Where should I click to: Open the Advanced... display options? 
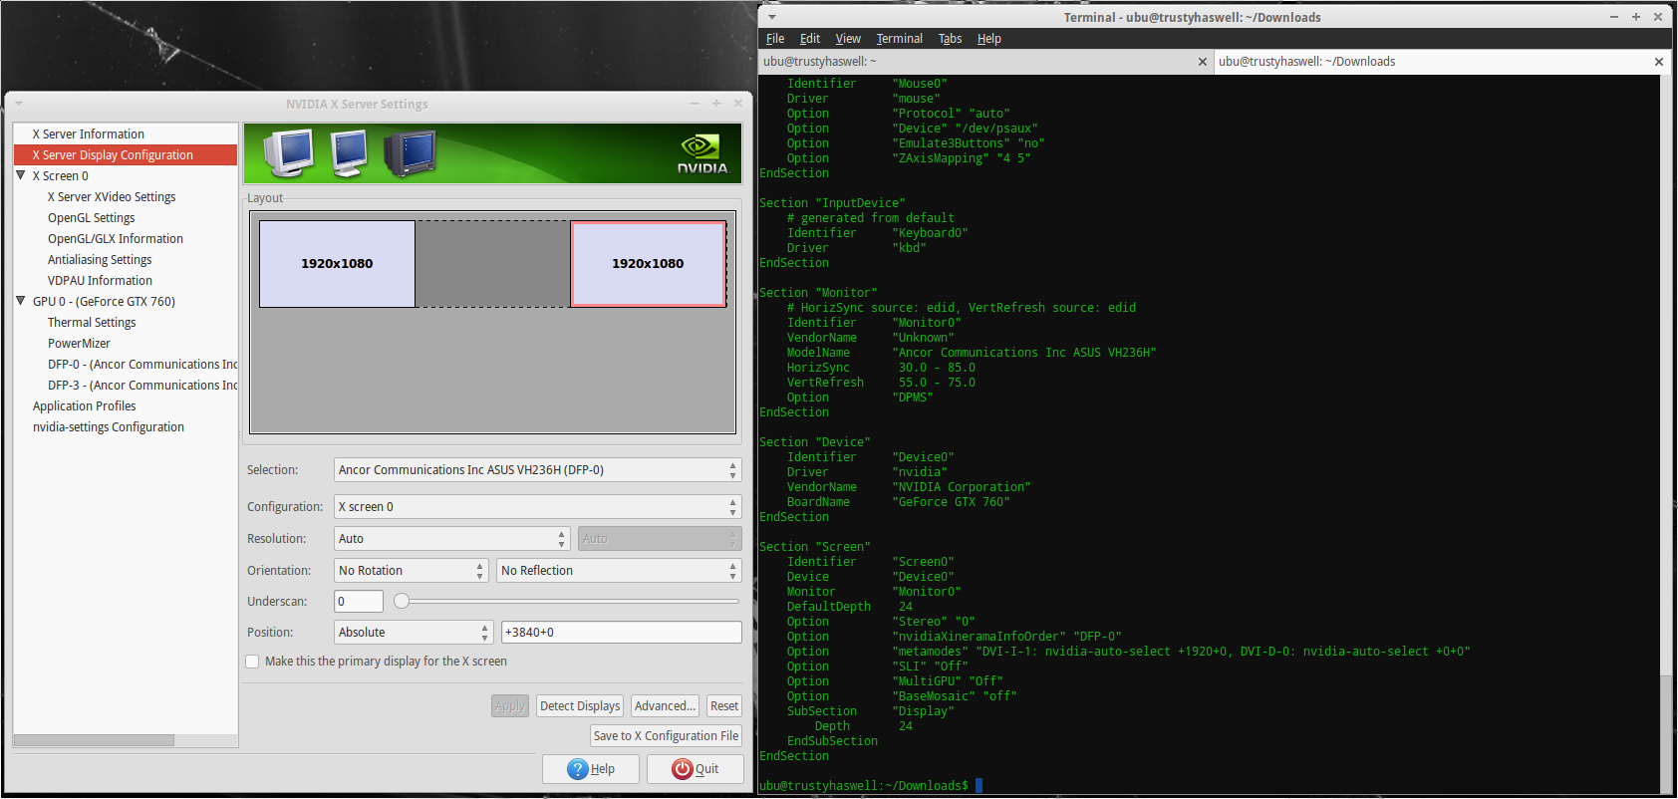[665, 706]
